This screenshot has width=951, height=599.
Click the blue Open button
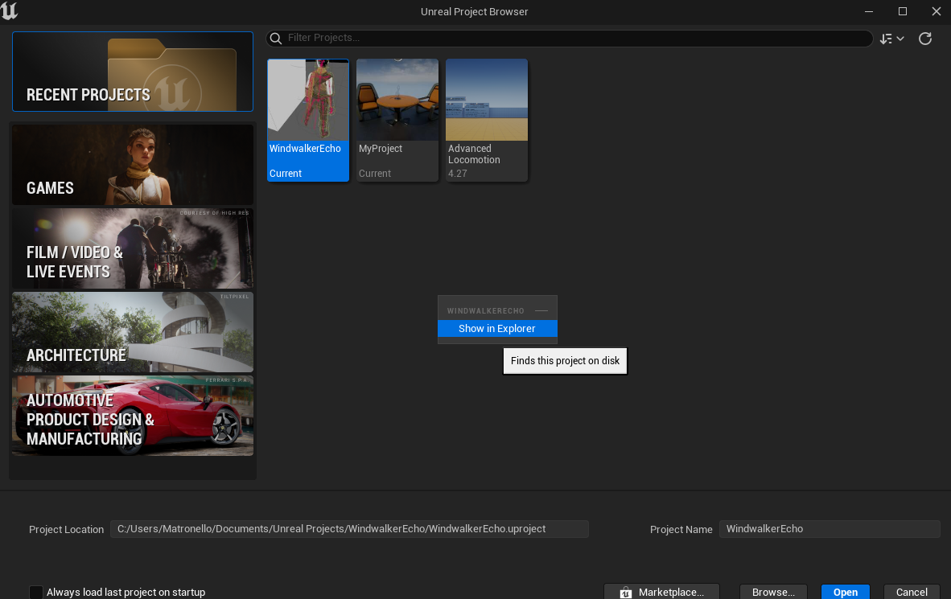point(845,592)
